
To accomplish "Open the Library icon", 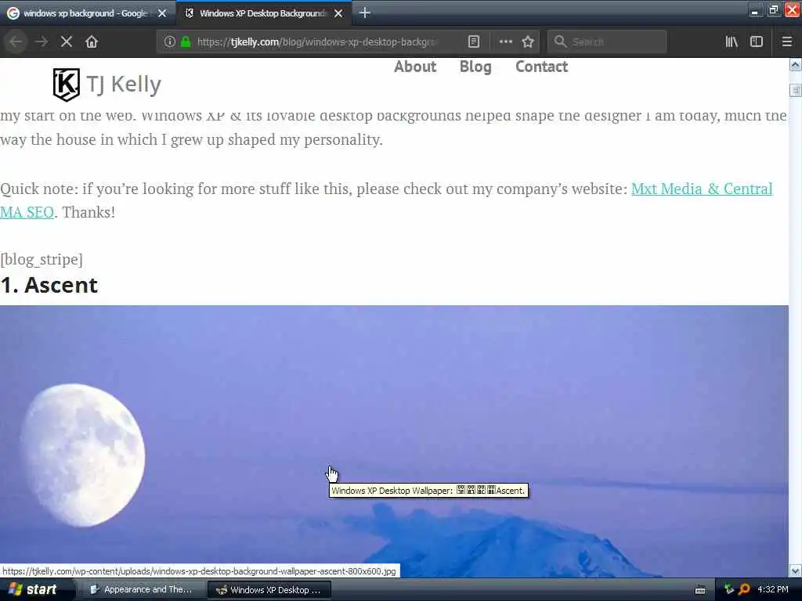I will click(732, 42).
